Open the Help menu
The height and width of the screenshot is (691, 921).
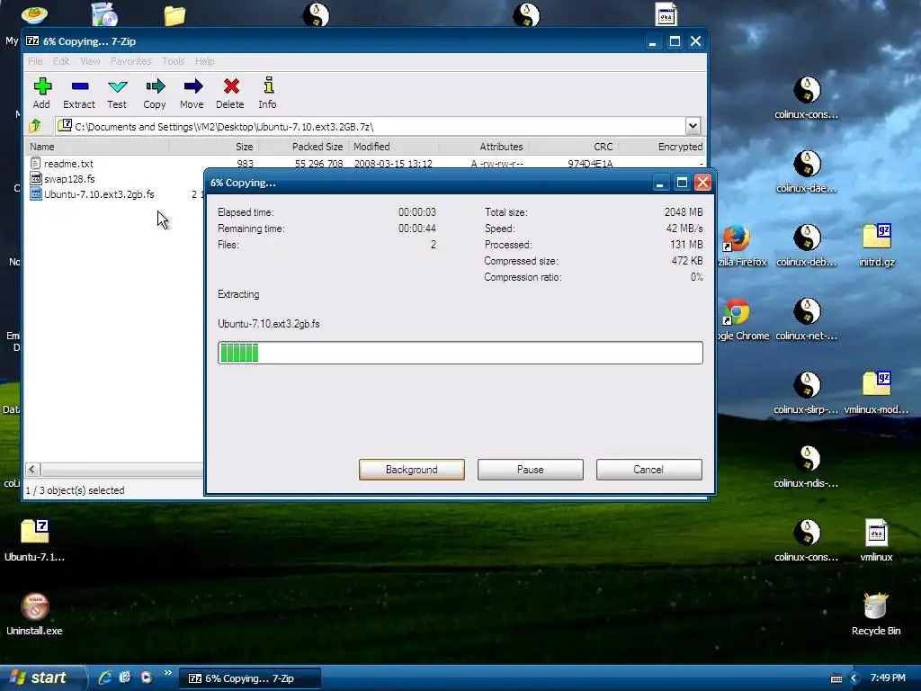204,61
